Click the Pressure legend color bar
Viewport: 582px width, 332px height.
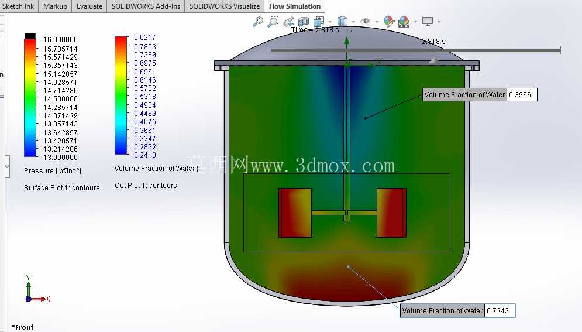[x=30, y=98]
